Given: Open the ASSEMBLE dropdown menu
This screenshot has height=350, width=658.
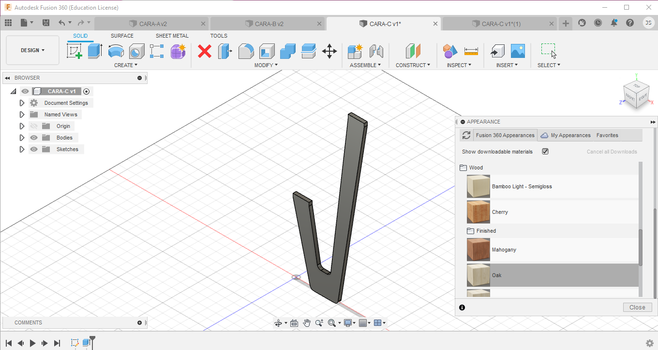Looking at the screenshot, I should [x=365, y=65].
